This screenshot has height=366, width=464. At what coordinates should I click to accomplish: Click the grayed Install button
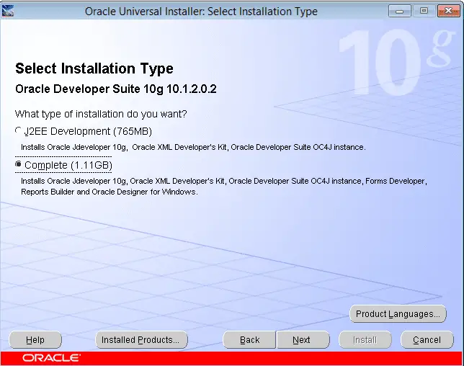365,340
